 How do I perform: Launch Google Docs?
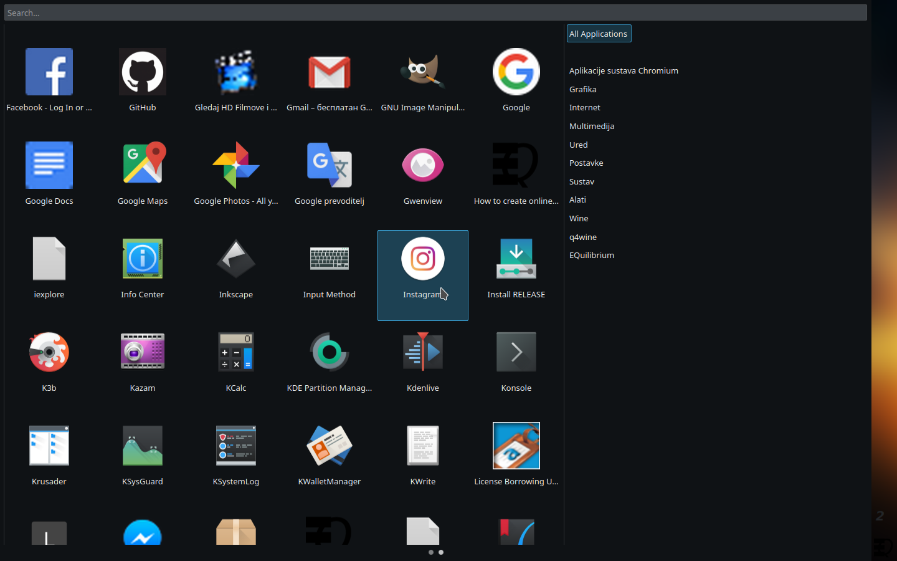pos(49,165)
